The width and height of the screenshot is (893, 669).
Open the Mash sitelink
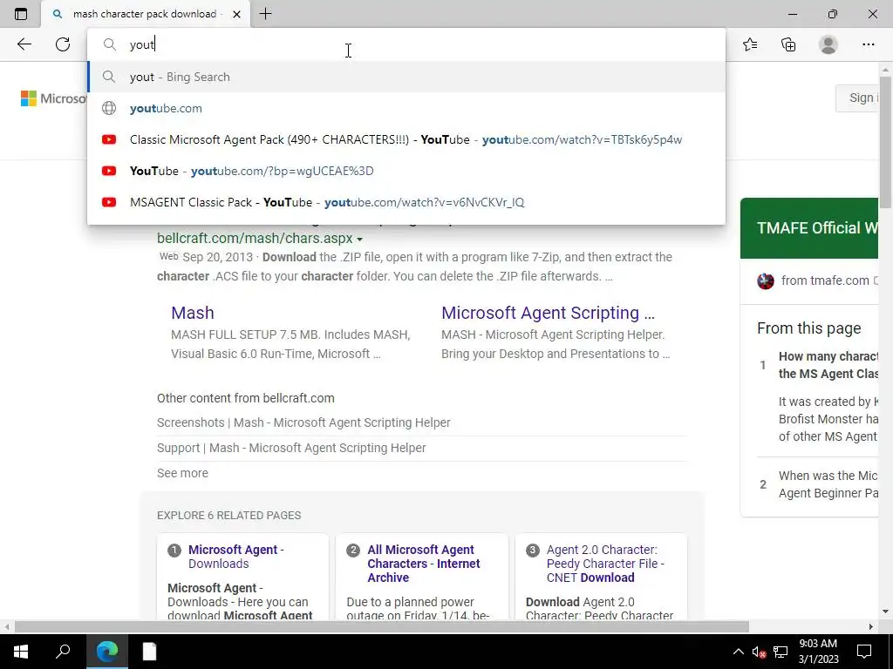pos(193,313)
